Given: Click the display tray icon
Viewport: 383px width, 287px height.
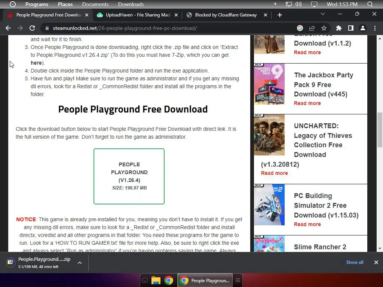Looking at the screenshot, I should coord(314,4).
